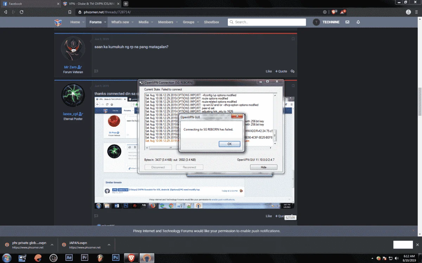Close the OpenVPN GUI error dialog with X
The width and height of the screenshot is (422, 263).
[x=237, y=116]
